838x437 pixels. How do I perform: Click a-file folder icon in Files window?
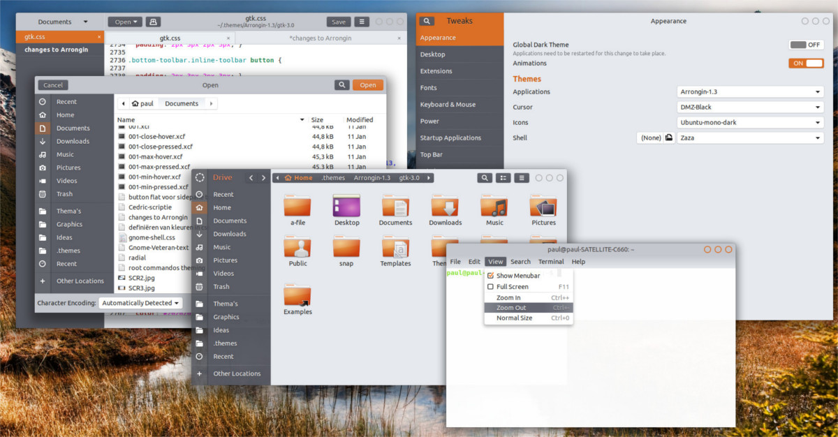pyautogui.click(x=298, y=206)
